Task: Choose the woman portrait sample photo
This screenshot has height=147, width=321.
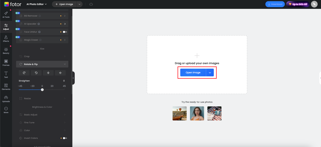Action: [x=197, y=113]
